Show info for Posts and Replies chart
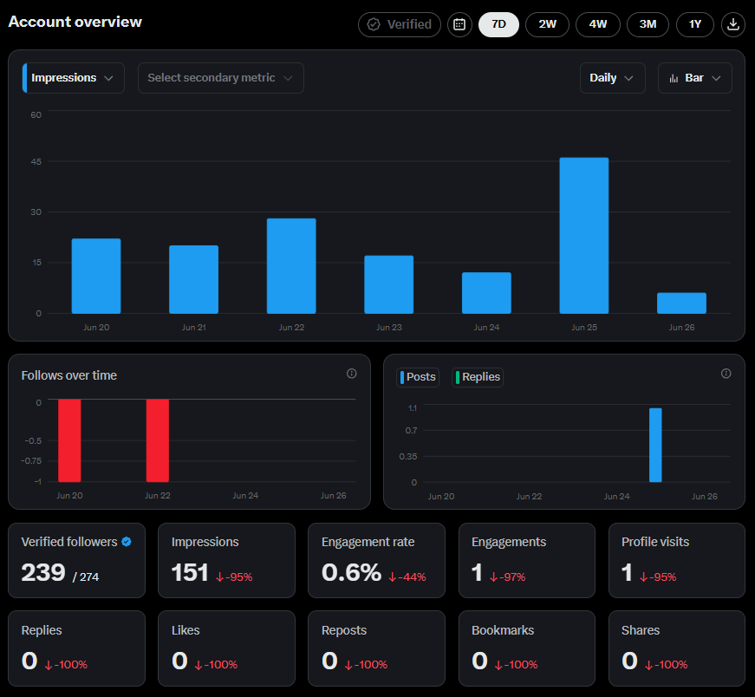755x697 pixels. click(x=726, y=374)
